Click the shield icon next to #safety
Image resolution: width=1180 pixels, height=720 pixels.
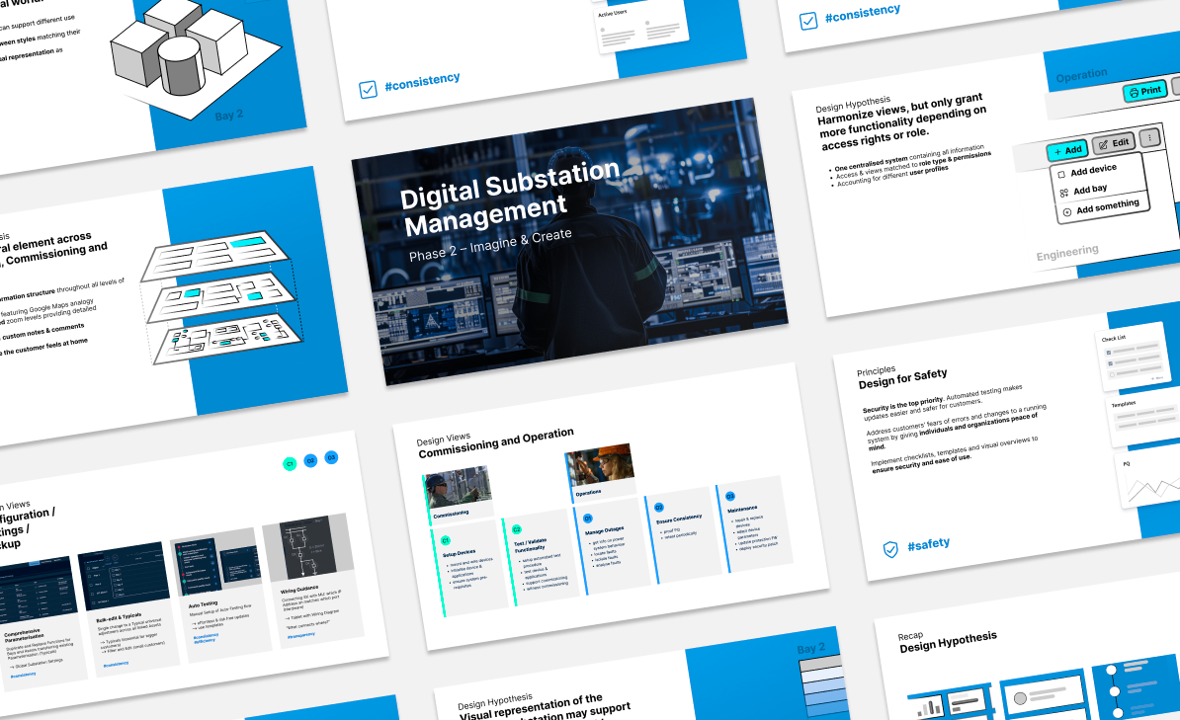pos(890,550)
